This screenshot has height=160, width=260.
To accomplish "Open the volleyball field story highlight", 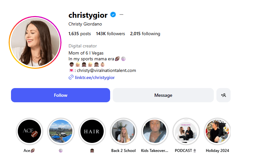I will pyautogui.click(x=61, y=131).
